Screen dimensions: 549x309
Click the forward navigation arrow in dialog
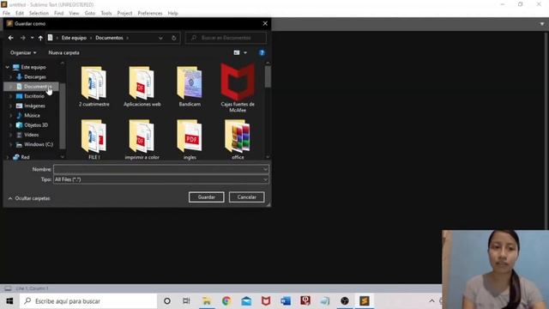click(x=23, y=38)
